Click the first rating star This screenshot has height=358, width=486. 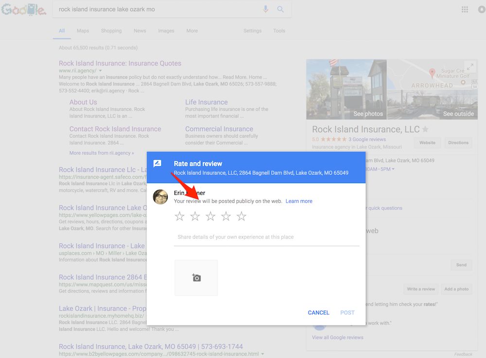[x=180, y=216]
